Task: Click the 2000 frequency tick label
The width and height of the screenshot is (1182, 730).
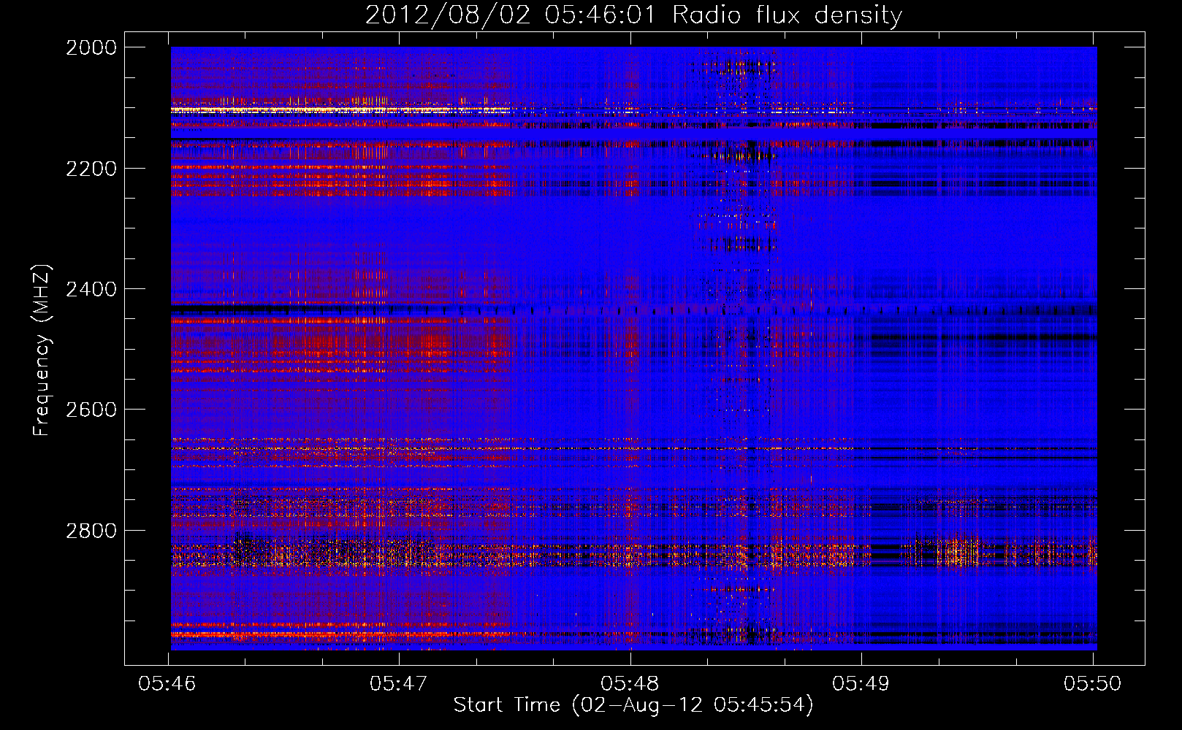Action: [91, 47]
